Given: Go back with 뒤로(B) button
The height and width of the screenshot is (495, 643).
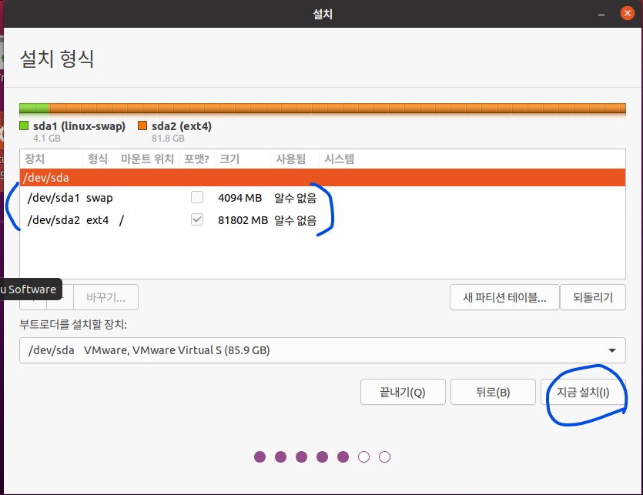Looking at the screenshot, I should [x=493, y=392].
